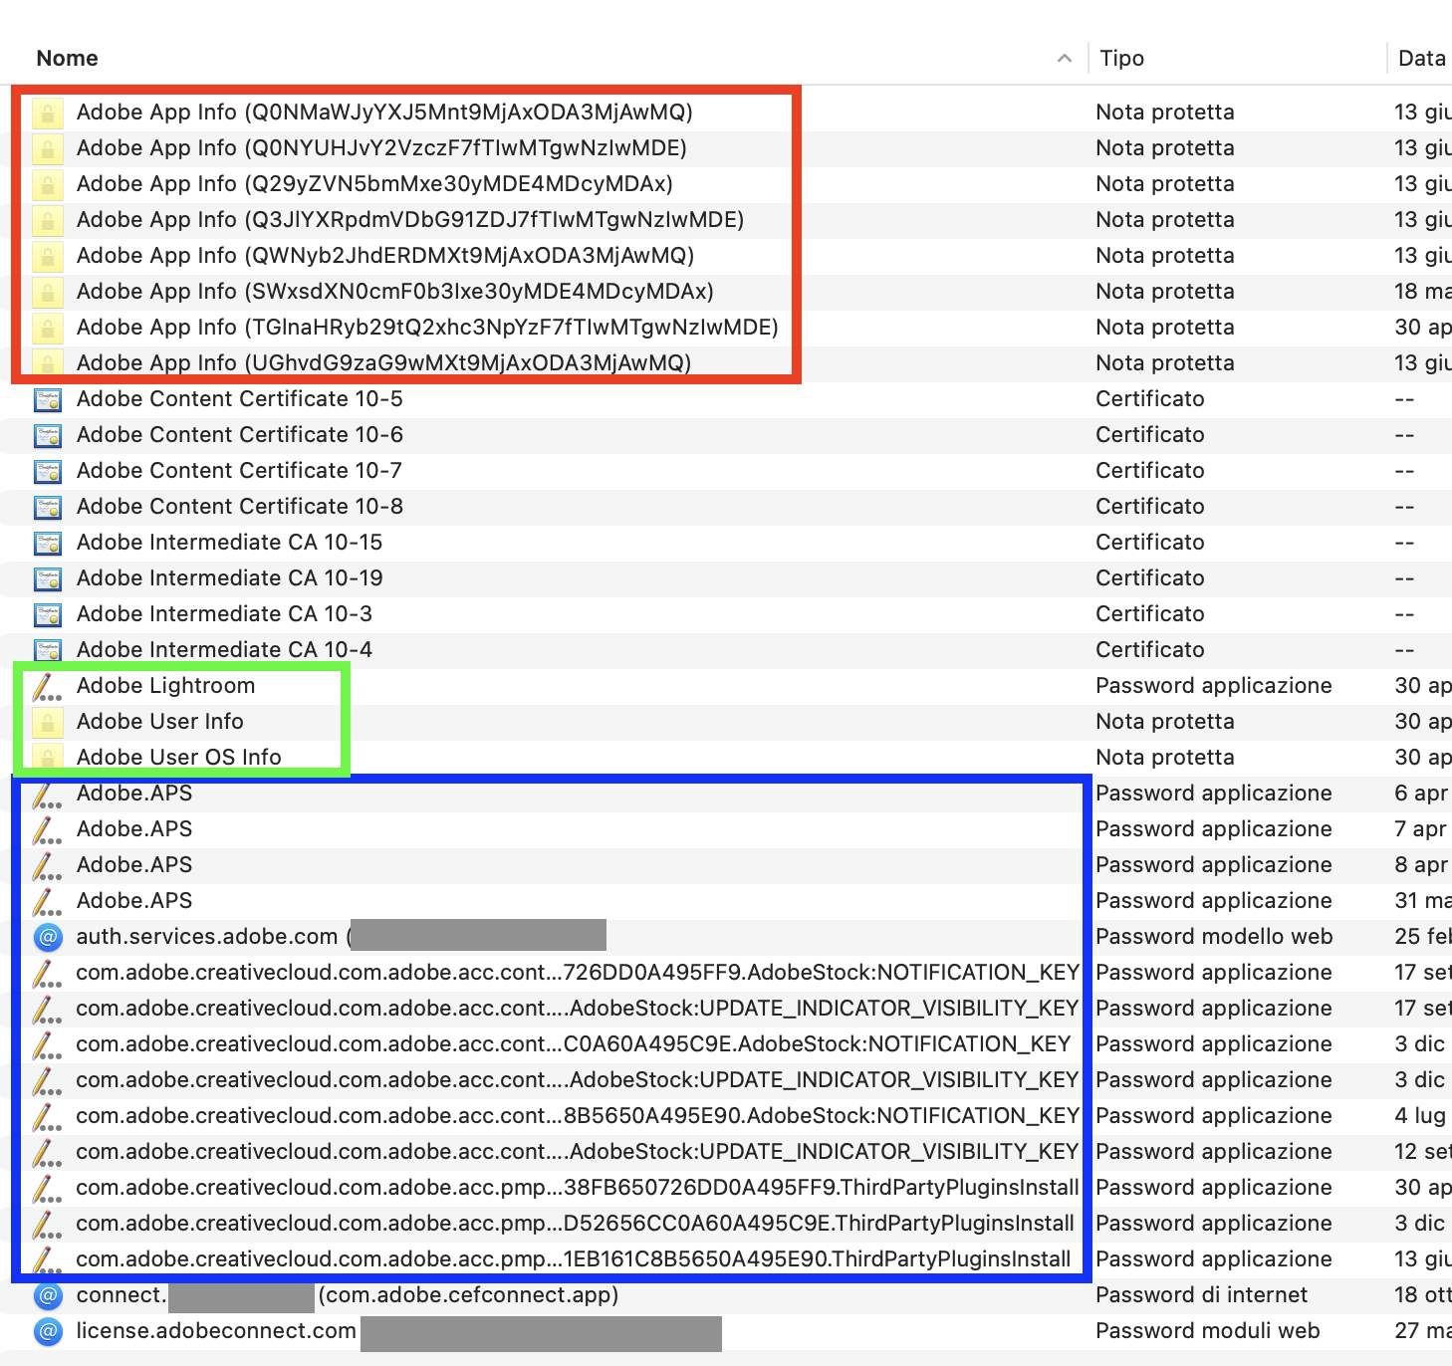Toggle sort order using the Nome column chevron
The height and width of the screenshot is (1366, 1452).
click(x=1065, y=58)
